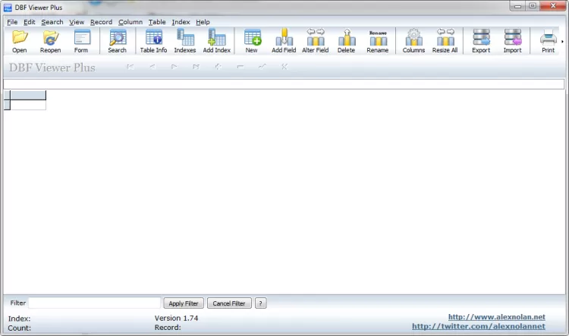Click the DBF Viewer Plus title bar icon
Viewport: 569px width, 336px height.
[8, 8]
